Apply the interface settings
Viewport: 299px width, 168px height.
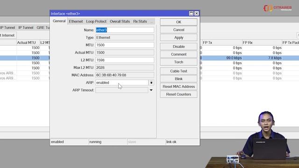(x=178, y=38)
